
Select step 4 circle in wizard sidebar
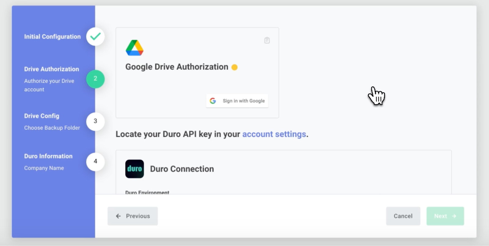click(x=95, y=161)
